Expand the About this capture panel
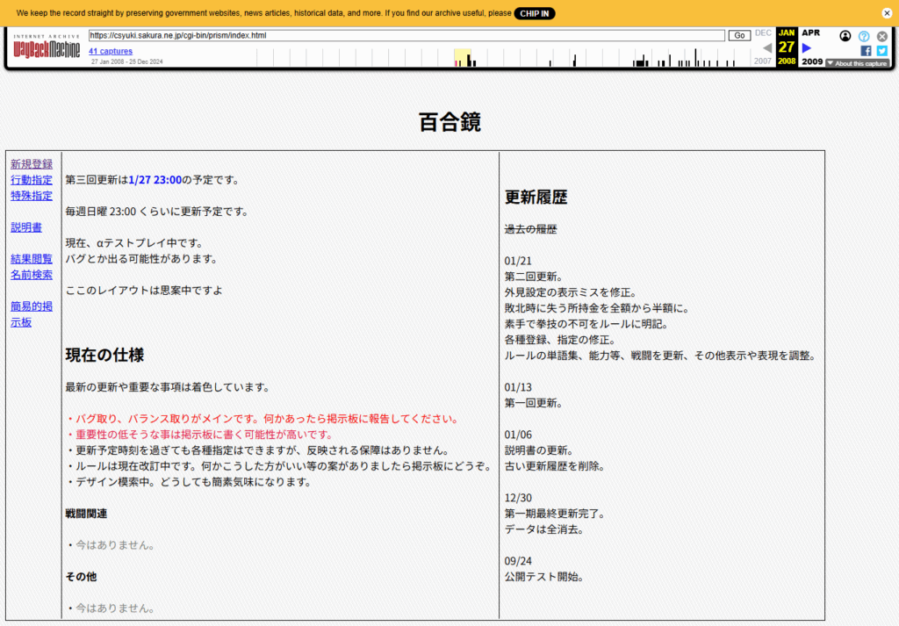 [858, 63]
